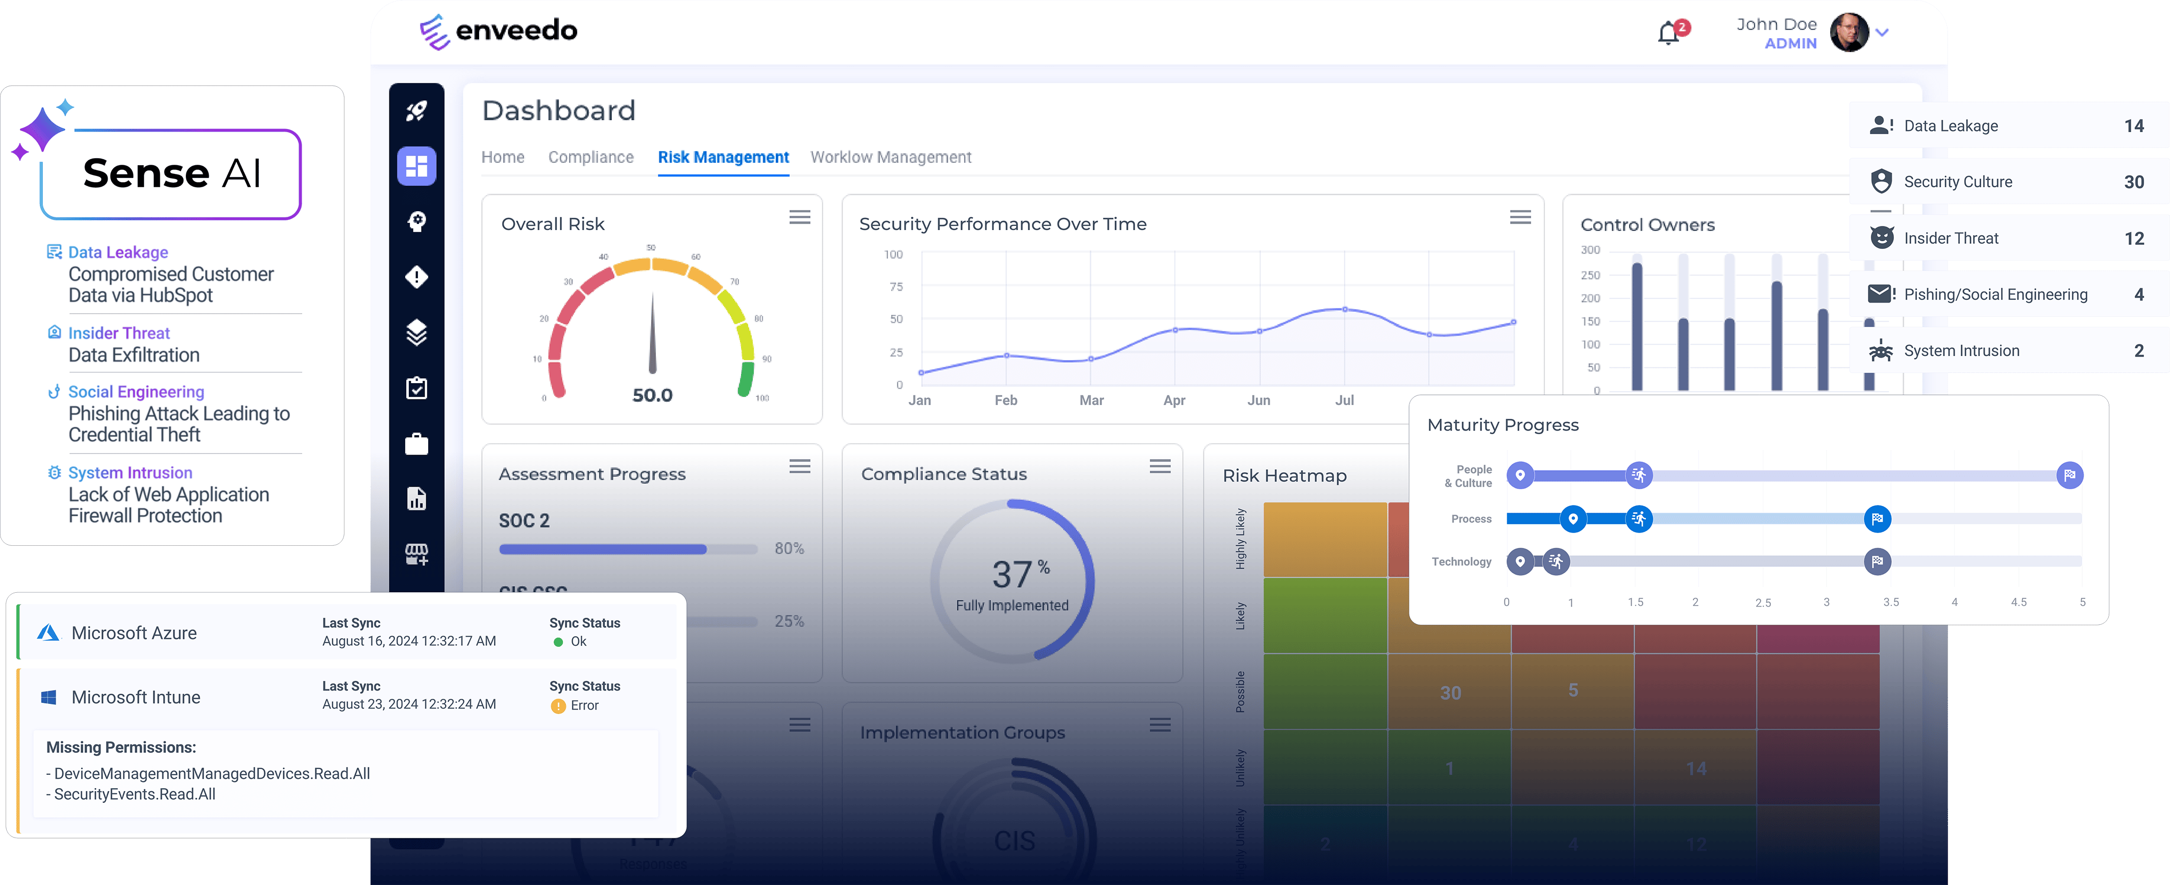Viewport: 2170px width, 885px height.
Task: Open the layers stack sidebar icon
Action: (416, 333)
